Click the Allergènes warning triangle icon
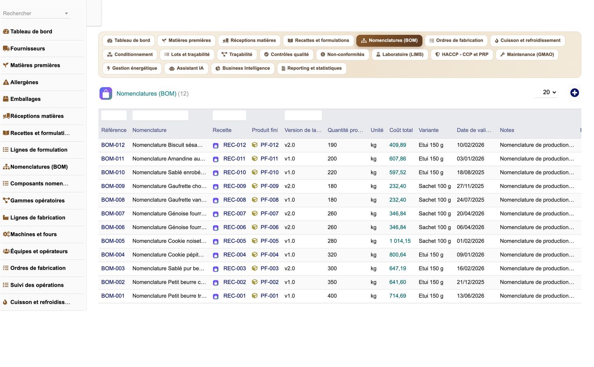Image resolution: width=594 pixels, height=367 pixels. click(x=6, y=82)
